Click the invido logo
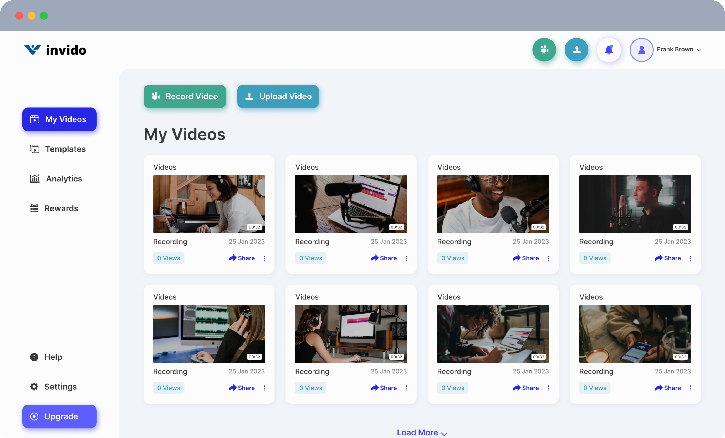725x438 pixels. point(55,50)
